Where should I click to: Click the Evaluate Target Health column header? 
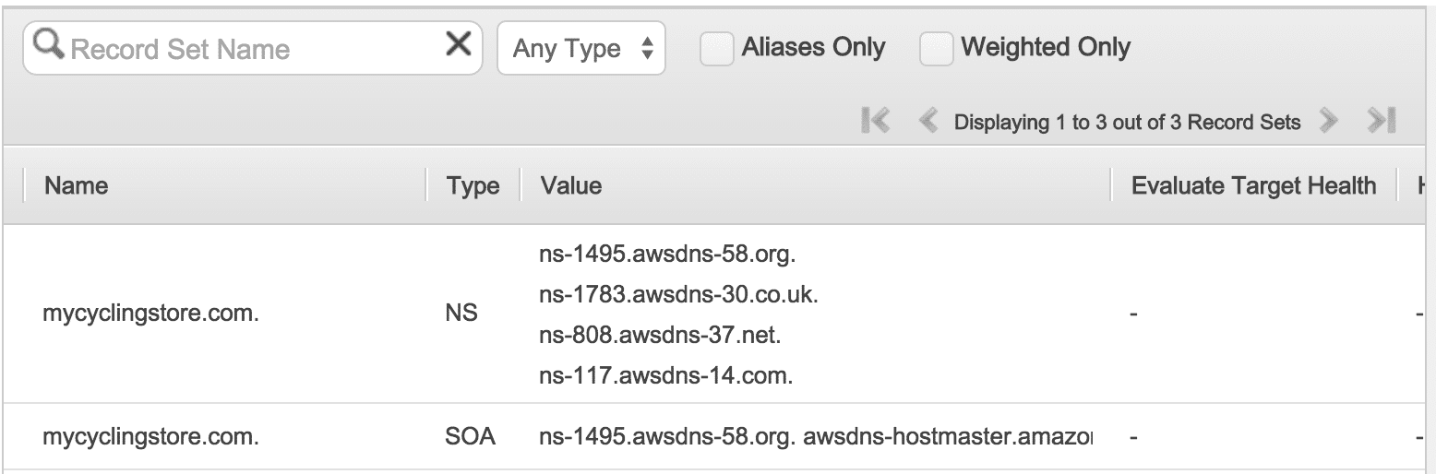[x=1253, y=185]
